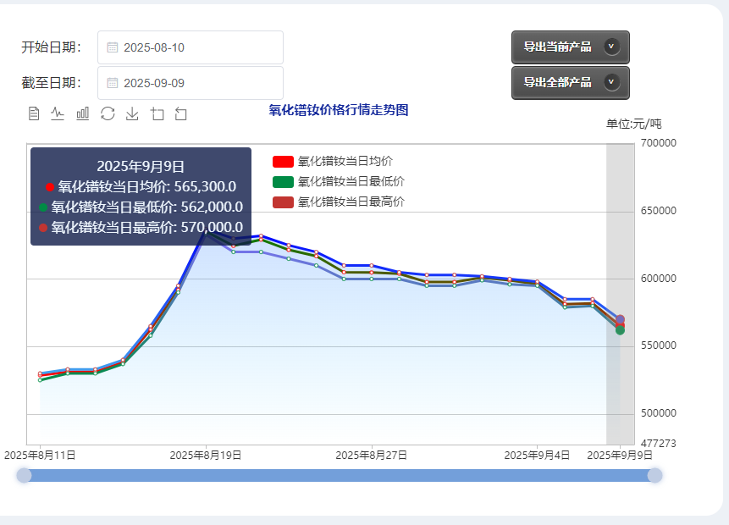Screen dimensions: 729x525
Task: Click 开始日期 label
Action: point(52,47)
